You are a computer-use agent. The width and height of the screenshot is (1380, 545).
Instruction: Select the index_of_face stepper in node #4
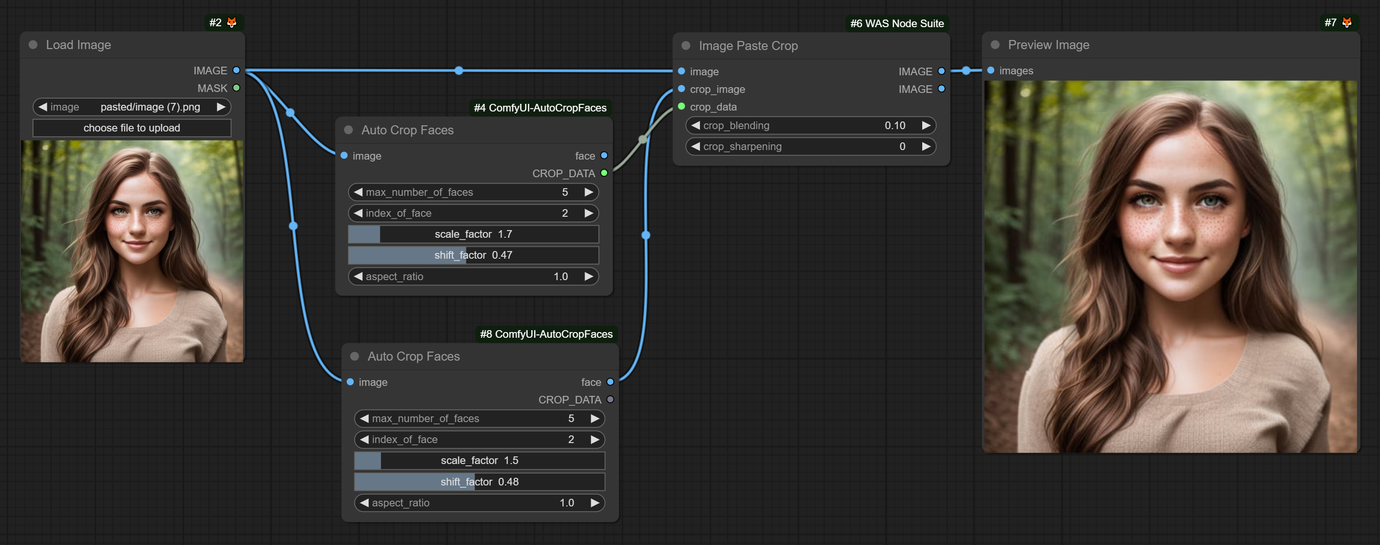tap(475, 213)
